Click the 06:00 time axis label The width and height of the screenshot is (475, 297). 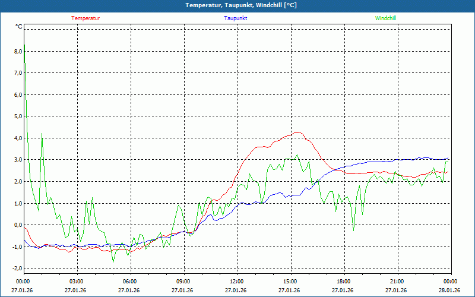(129, 282)
